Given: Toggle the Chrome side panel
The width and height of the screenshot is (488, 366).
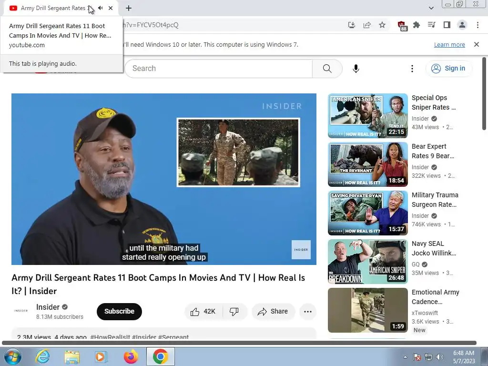Looking at the screenshot, I should 447,25.
